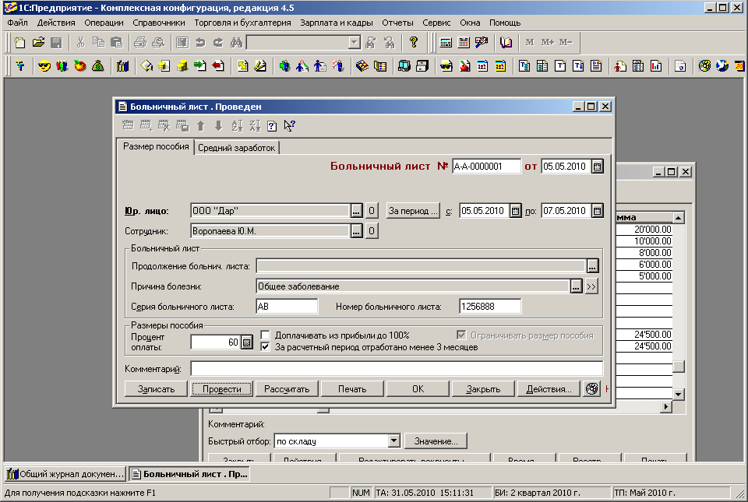Screen dimensions: 748x502
Task: Click the Номер больничного листа field
Action: [x=490, y=306]
